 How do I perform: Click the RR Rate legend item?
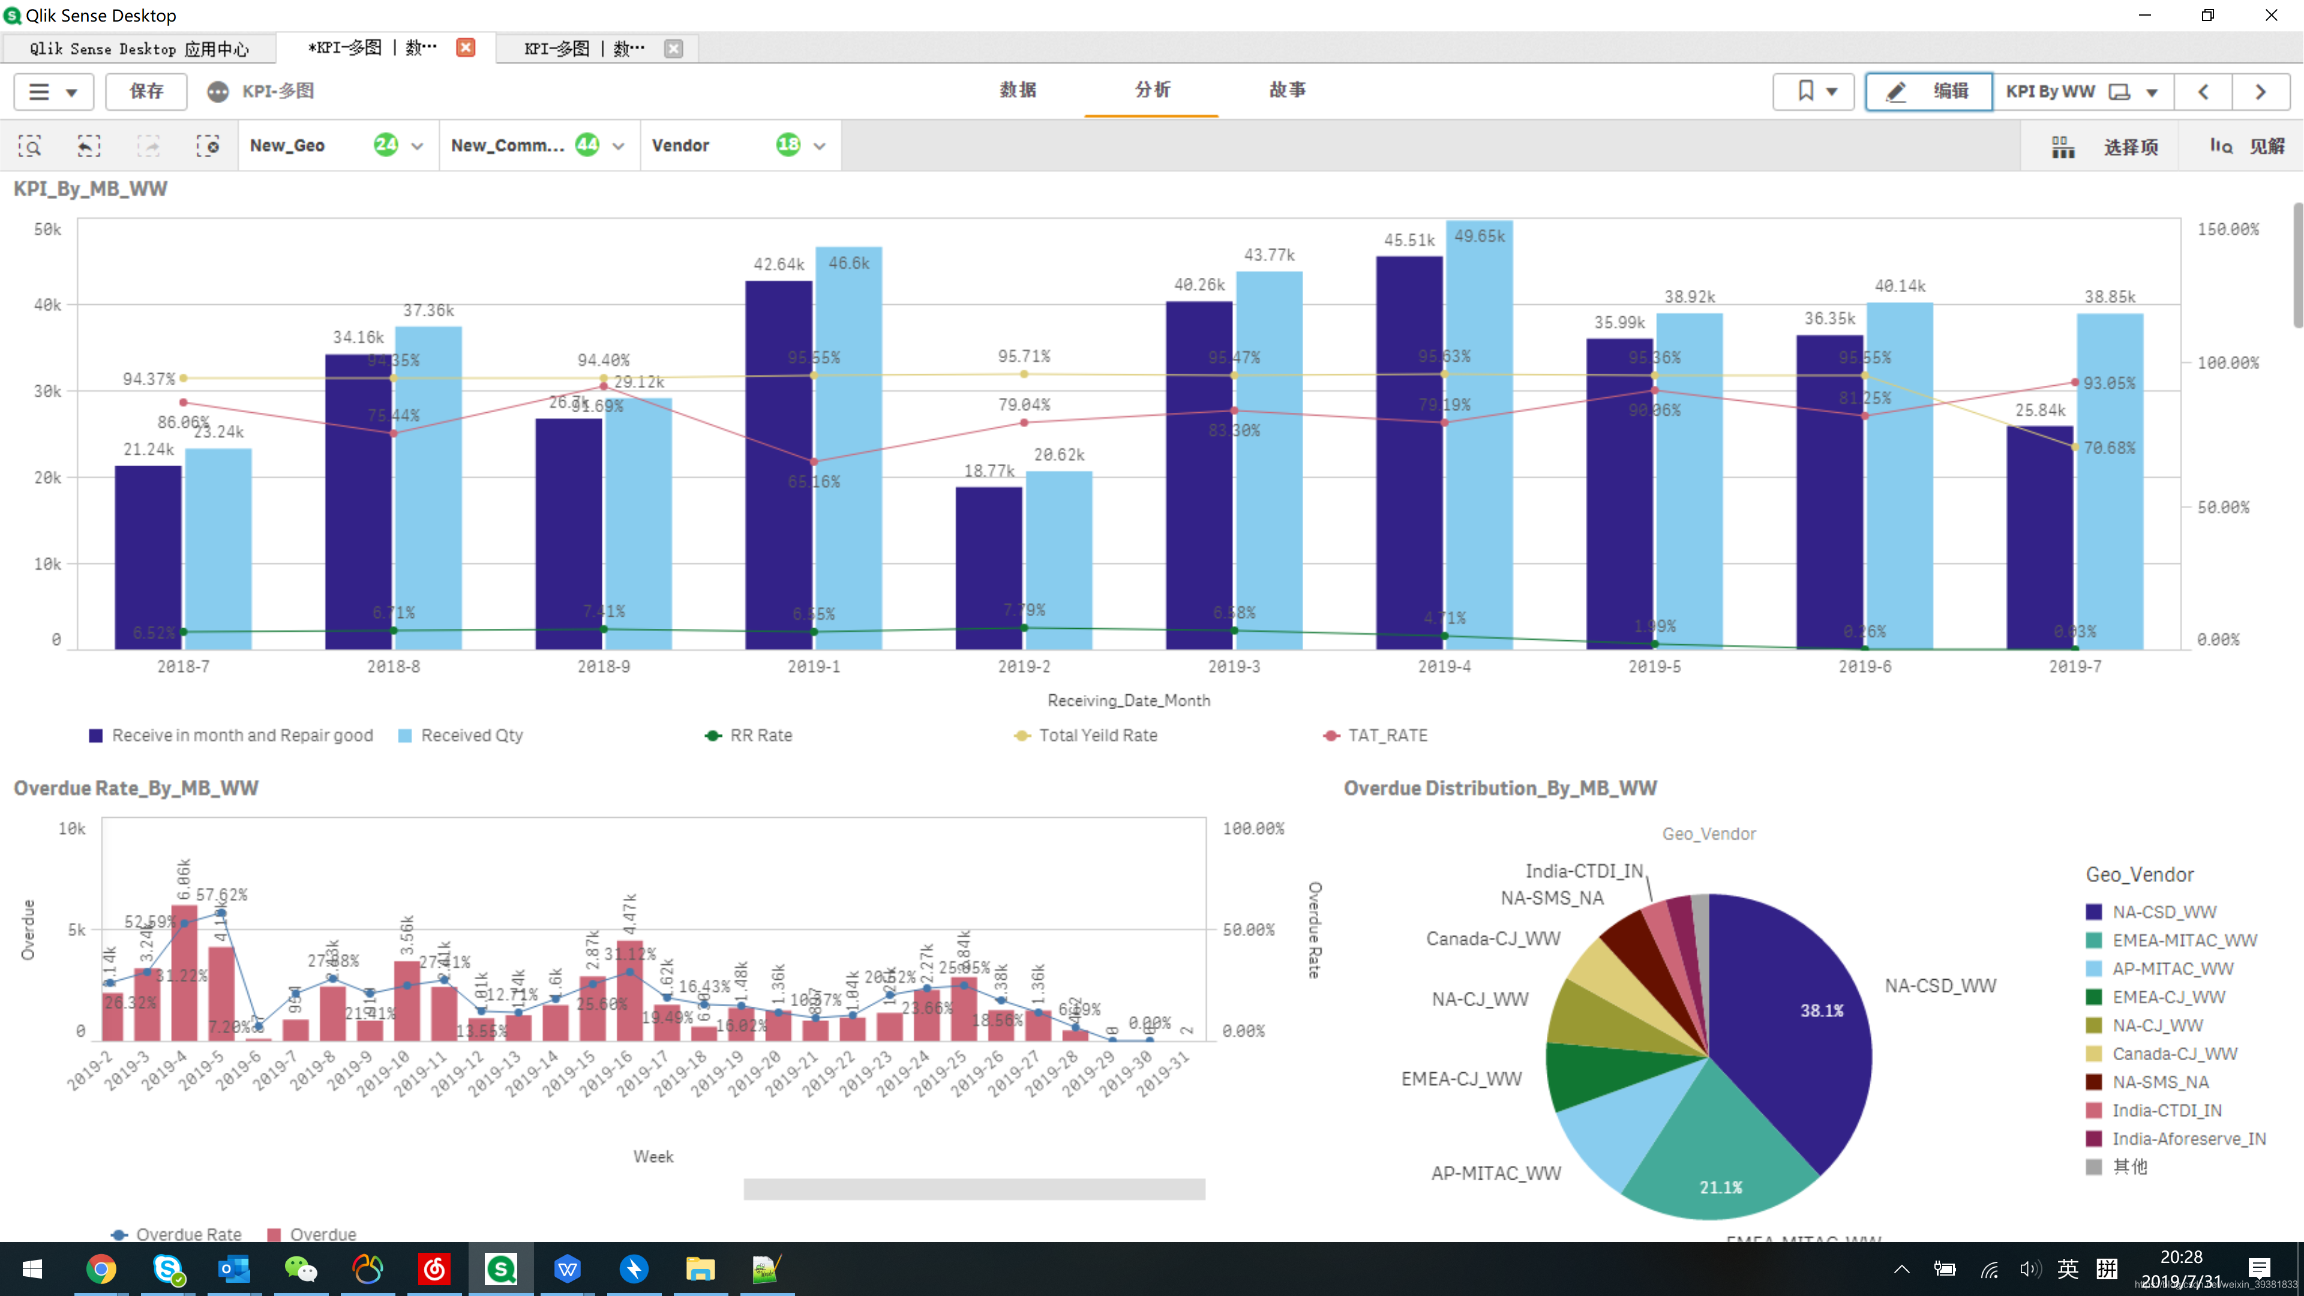tap(748, 735)
